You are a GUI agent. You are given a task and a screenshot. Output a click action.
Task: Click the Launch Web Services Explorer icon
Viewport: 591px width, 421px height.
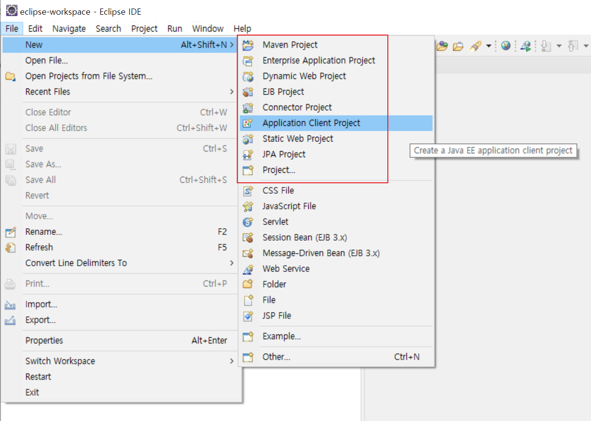click(x=526, y=46)
